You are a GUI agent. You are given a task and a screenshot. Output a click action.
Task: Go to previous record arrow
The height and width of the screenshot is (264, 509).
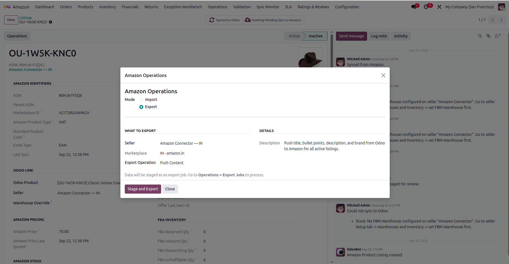coord(492,20)
